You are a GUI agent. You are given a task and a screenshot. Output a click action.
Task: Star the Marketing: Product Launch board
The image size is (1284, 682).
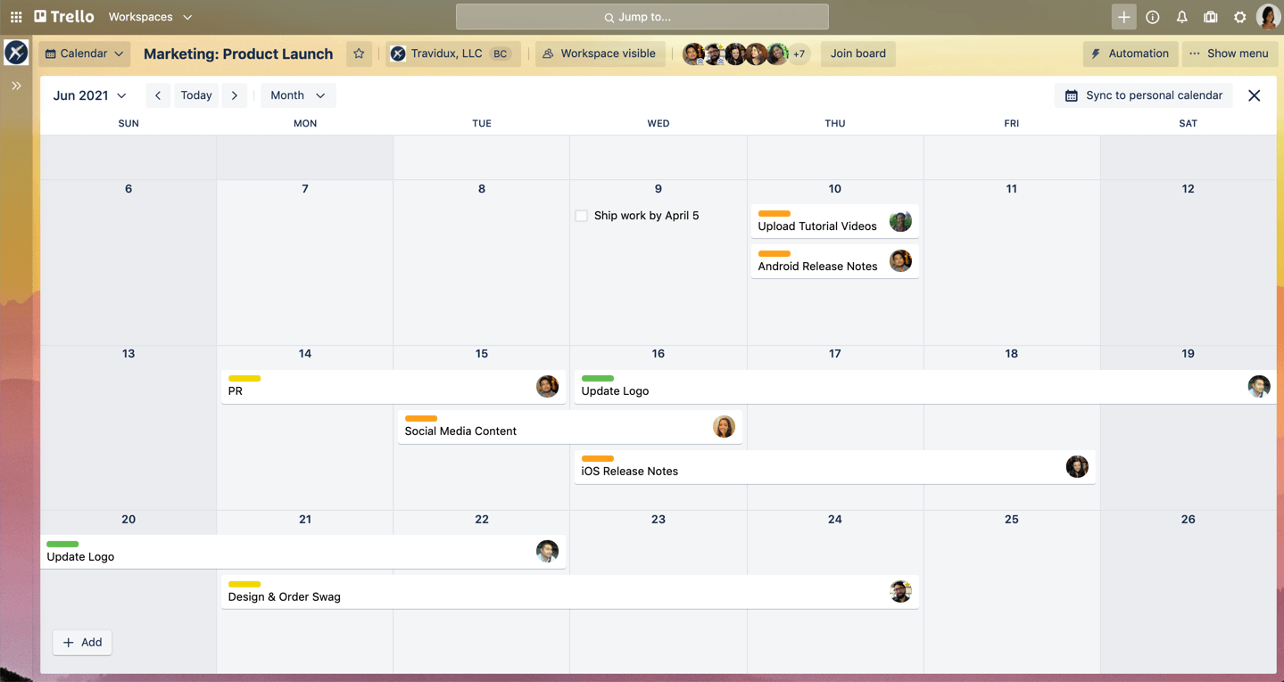click(359, 53)
